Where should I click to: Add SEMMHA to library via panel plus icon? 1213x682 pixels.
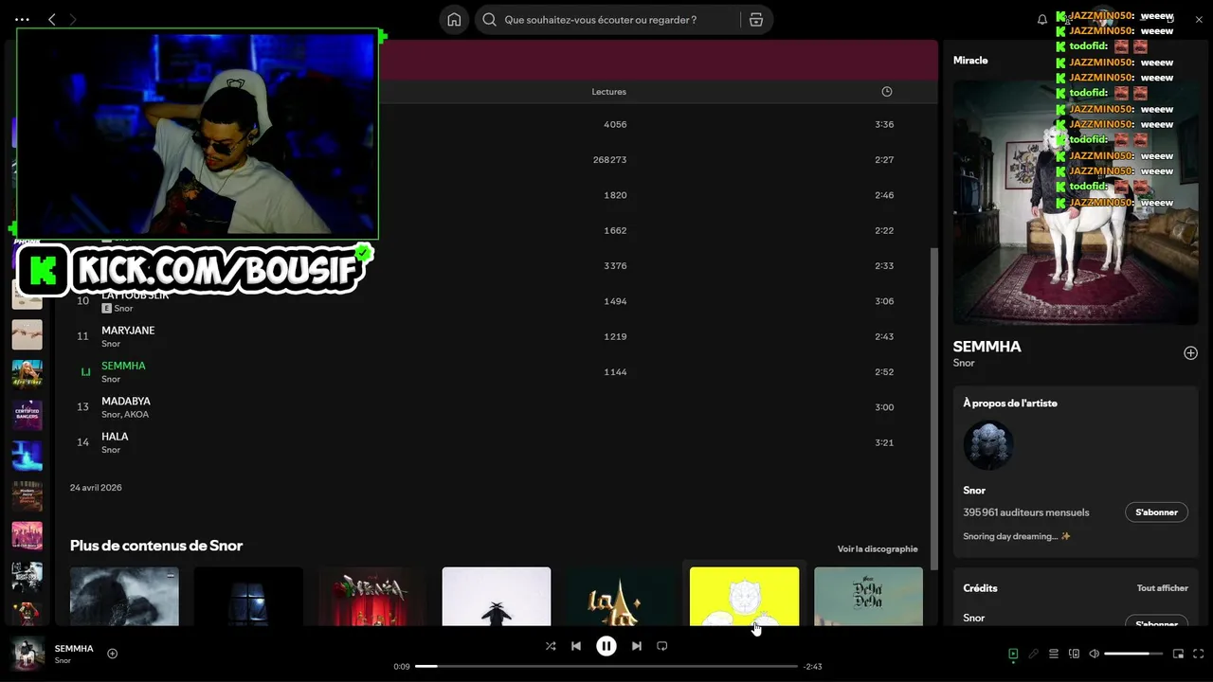coord(1190,353)
